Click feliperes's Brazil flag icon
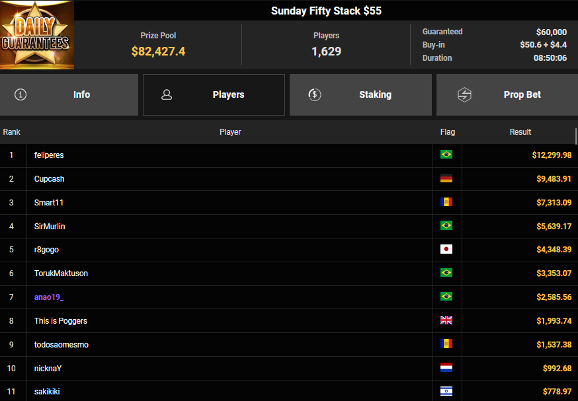 446,155
